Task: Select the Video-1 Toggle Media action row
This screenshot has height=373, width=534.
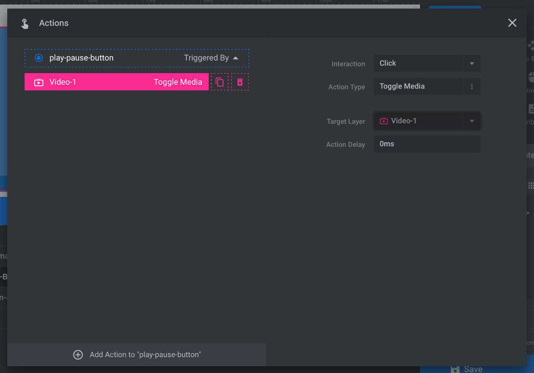Action: pyautogui.click(x=116, y=82)
